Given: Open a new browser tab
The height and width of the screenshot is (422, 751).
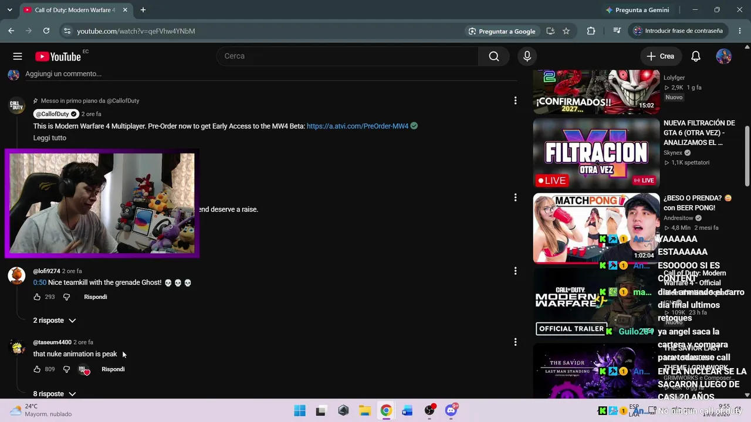Looking at the screenshot, I should (x=143, y=10).
